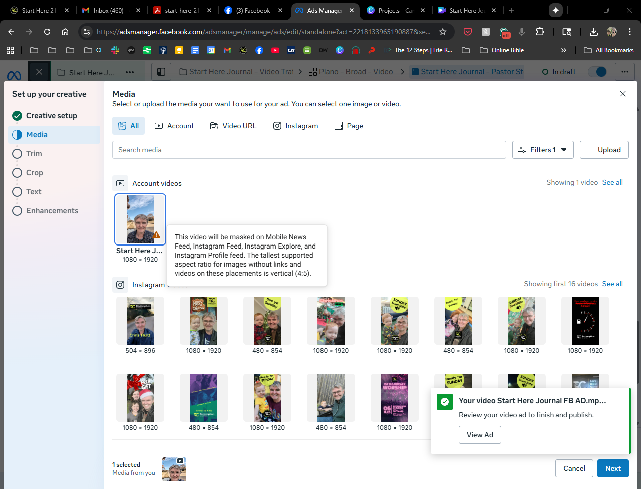Open the three-dot menu beside In draft
This screenshot has height=489, width=641.
tap(624, 72)
